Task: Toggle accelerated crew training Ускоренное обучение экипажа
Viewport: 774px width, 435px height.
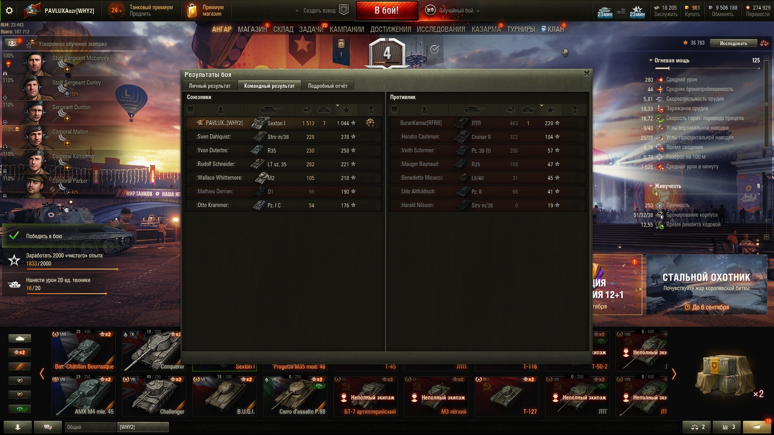Action: pyautogui.click(x=12, y=43)
